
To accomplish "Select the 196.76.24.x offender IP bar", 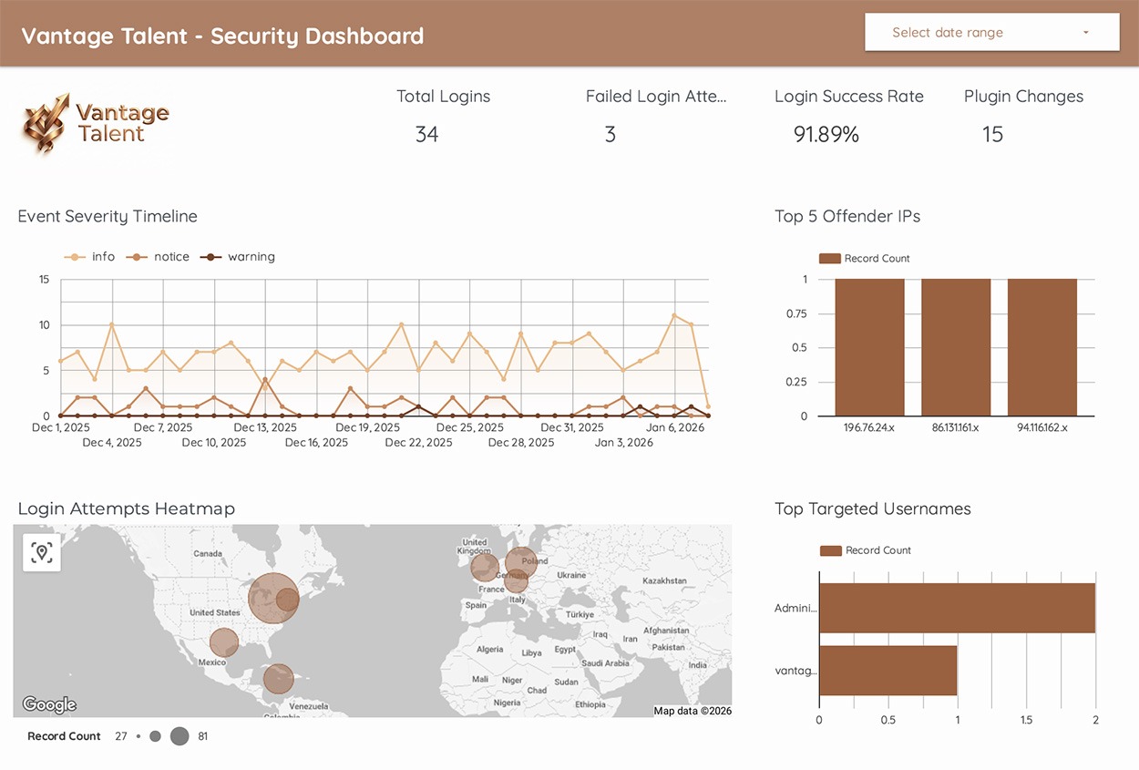I will 869,347.
